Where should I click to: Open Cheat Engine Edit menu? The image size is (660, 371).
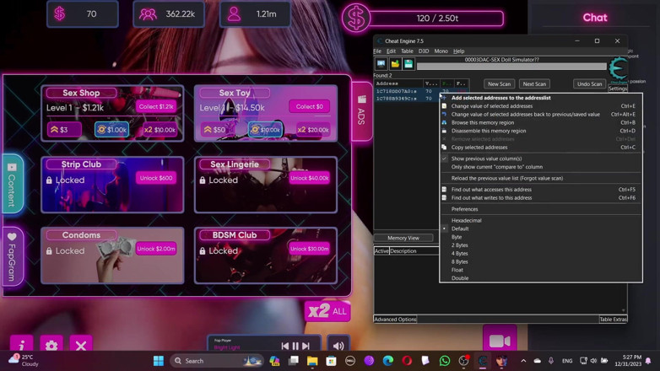[391, 51]
